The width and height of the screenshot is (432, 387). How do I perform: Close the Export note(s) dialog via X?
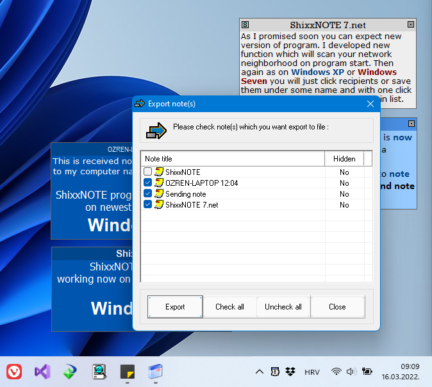(370, 104)
